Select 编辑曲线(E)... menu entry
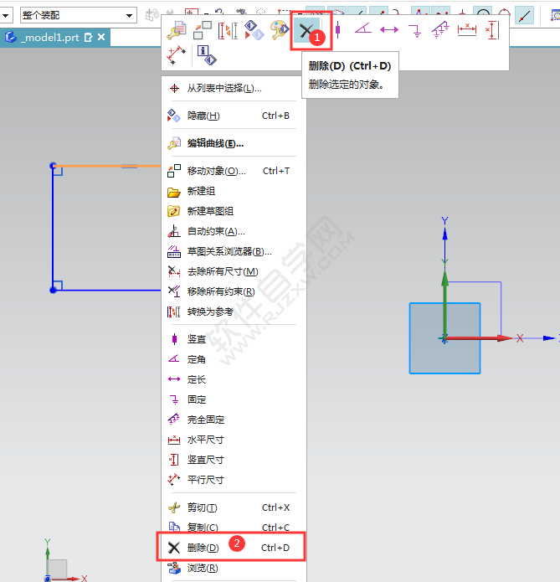 pyautogui.click(x=234, y=143)
